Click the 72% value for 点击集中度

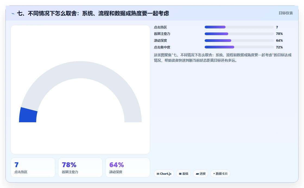(279, 47)
